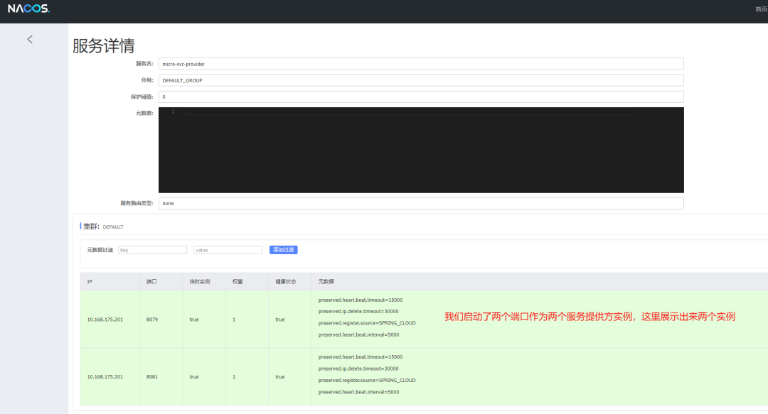Click line number 1 in metadata editor
Viewport: 768px width, 414px height.
pos(172,111)
